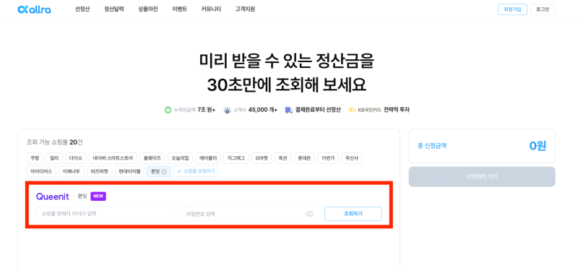Select the G마켓 shopping mall chip

click(x=262, y=158)
